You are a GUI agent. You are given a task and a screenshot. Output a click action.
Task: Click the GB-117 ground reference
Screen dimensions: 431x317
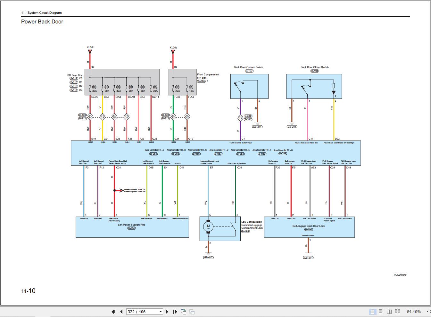(x=208, y=257)
